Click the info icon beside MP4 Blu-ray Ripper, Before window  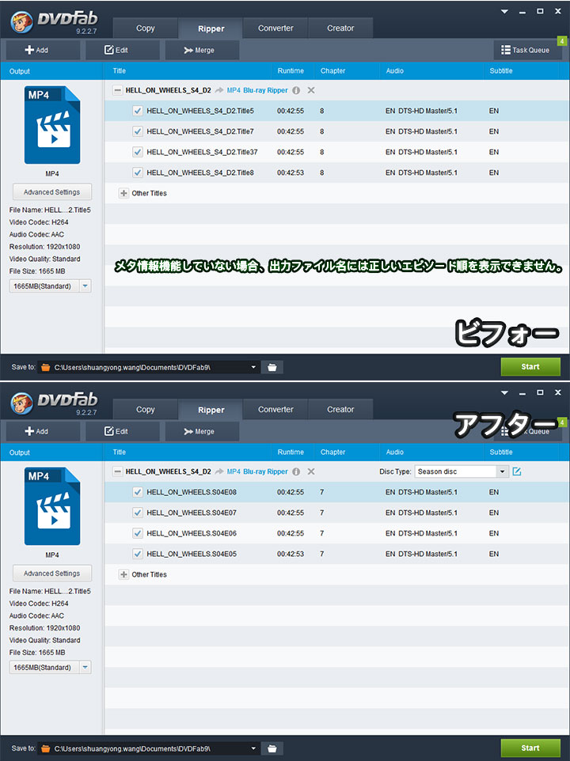point(296,90)
